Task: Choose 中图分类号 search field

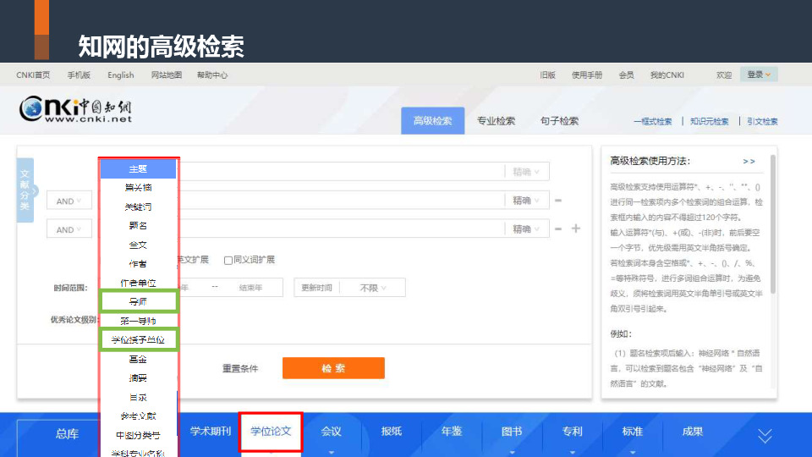Action: 138,435
